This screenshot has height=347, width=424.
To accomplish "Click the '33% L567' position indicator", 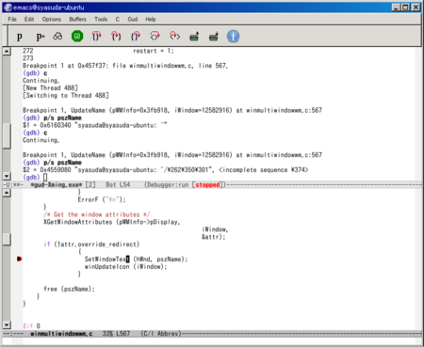I will coord(116,334).
